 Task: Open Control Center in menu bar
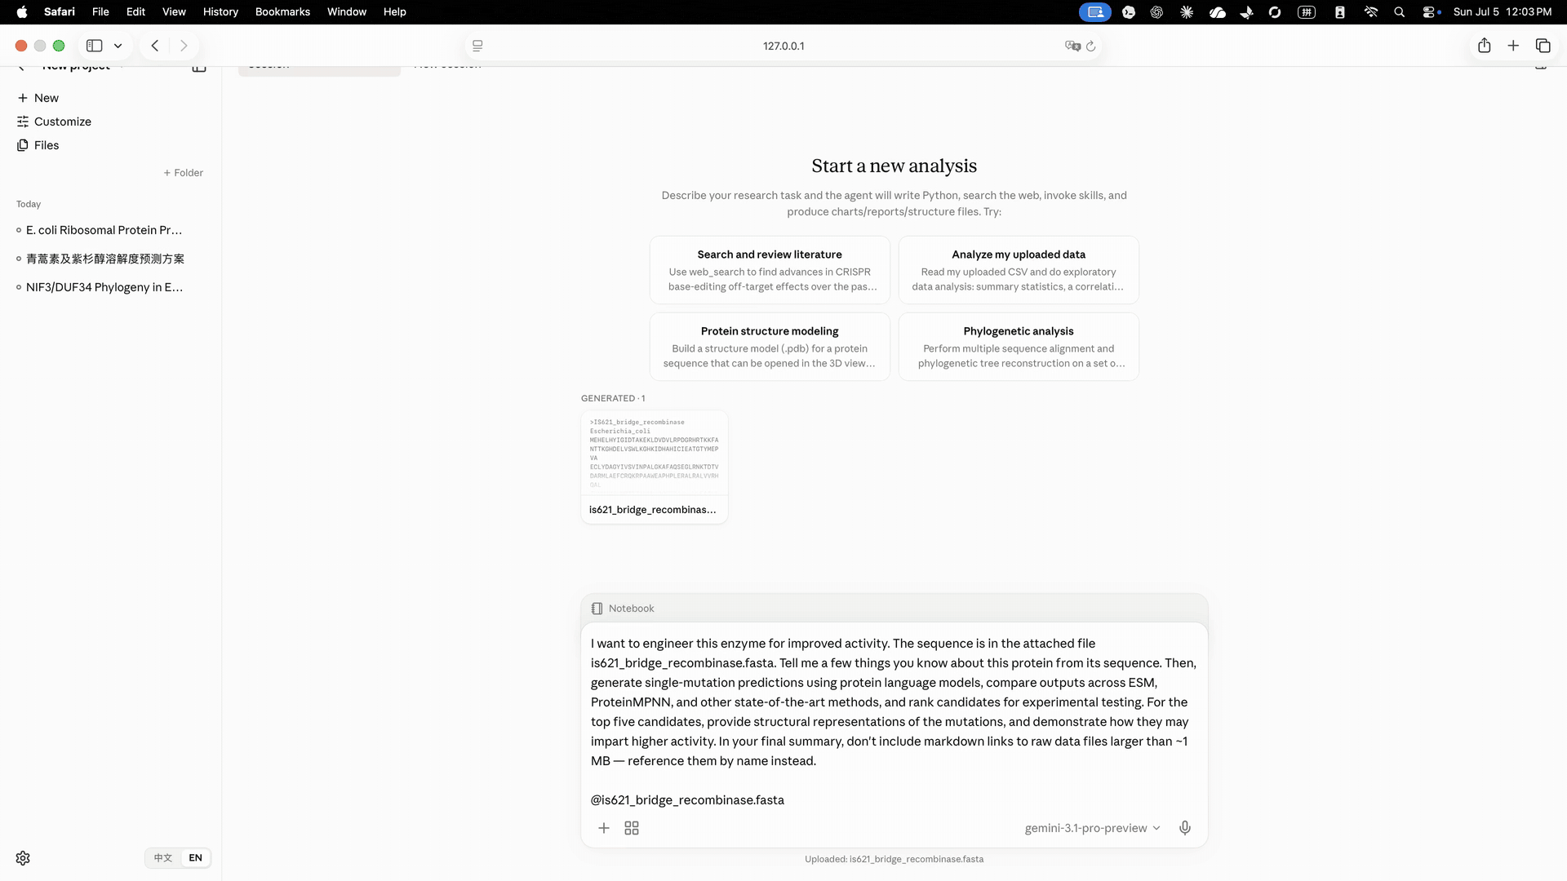(1431, 12)
